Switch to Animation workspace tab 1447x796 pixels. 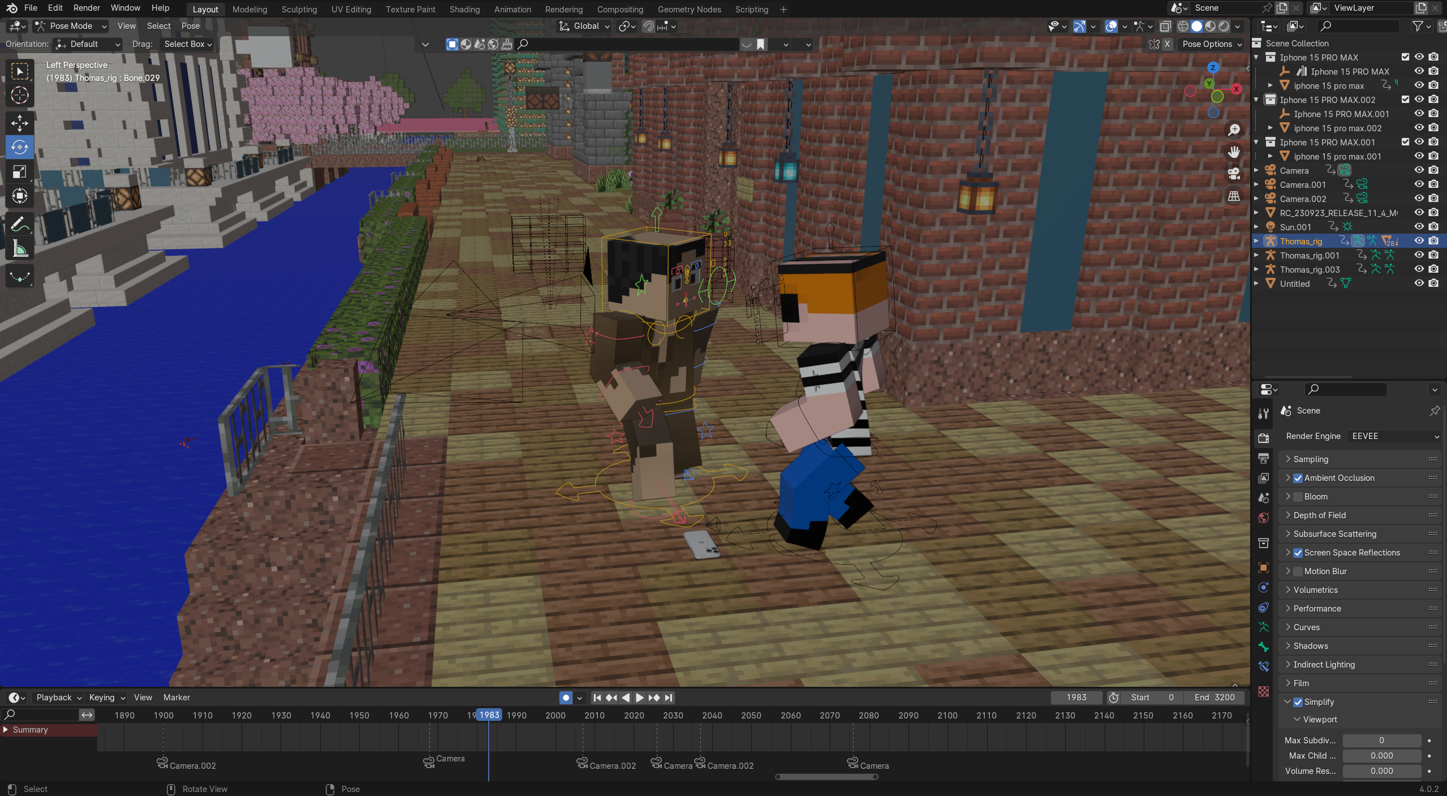513,9
